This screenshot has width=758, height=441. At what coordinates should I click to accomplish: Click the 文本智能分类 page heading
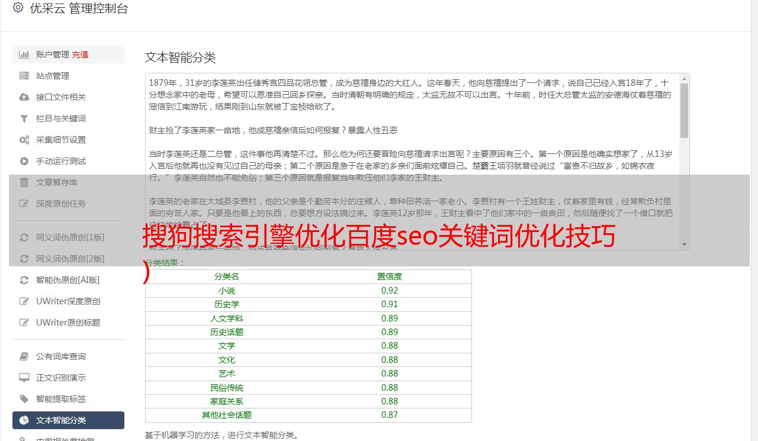(x=181, y=57)
